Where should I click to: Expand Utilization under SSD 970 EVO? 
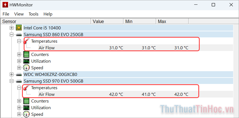click(19, 108)
